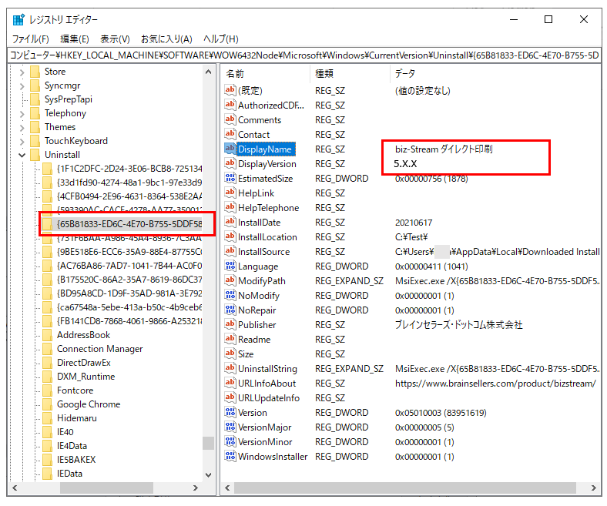Image resolution: width=607 pixels, height=506 pixels.
Task: Select the {9BE518E6-ECC6-35A9 key folder icon
Action: (x=47, y=252)
